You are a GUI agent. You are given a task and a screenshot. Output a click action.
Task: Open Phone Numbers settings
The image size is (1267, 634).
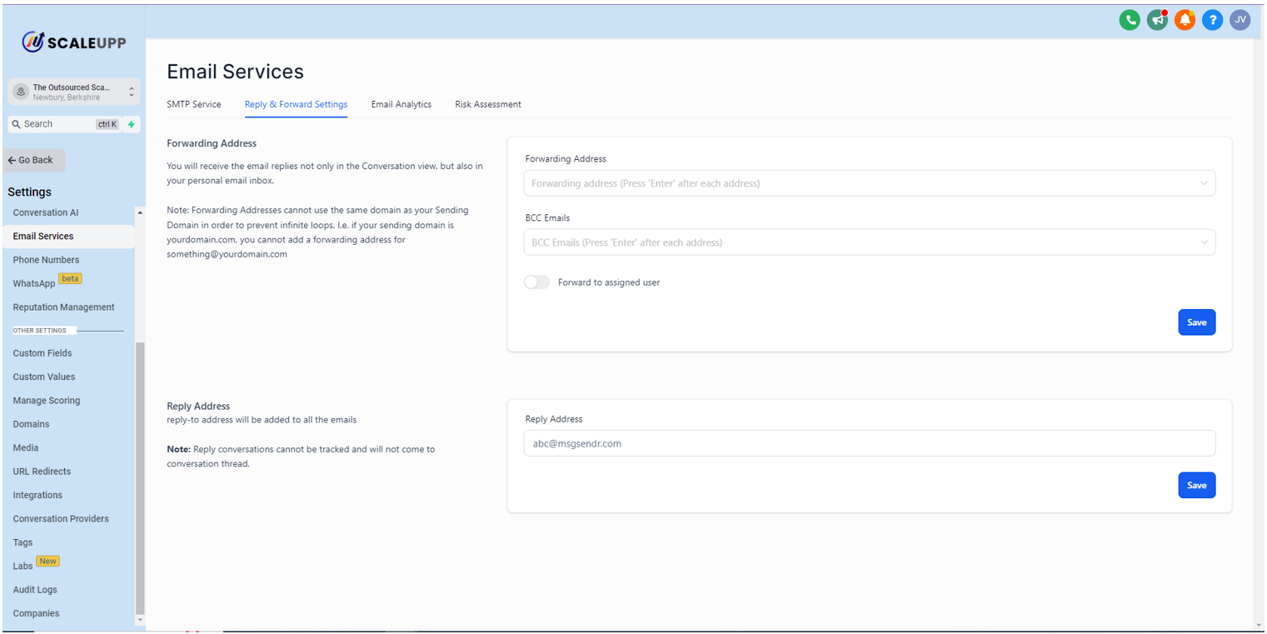point(46,260)
